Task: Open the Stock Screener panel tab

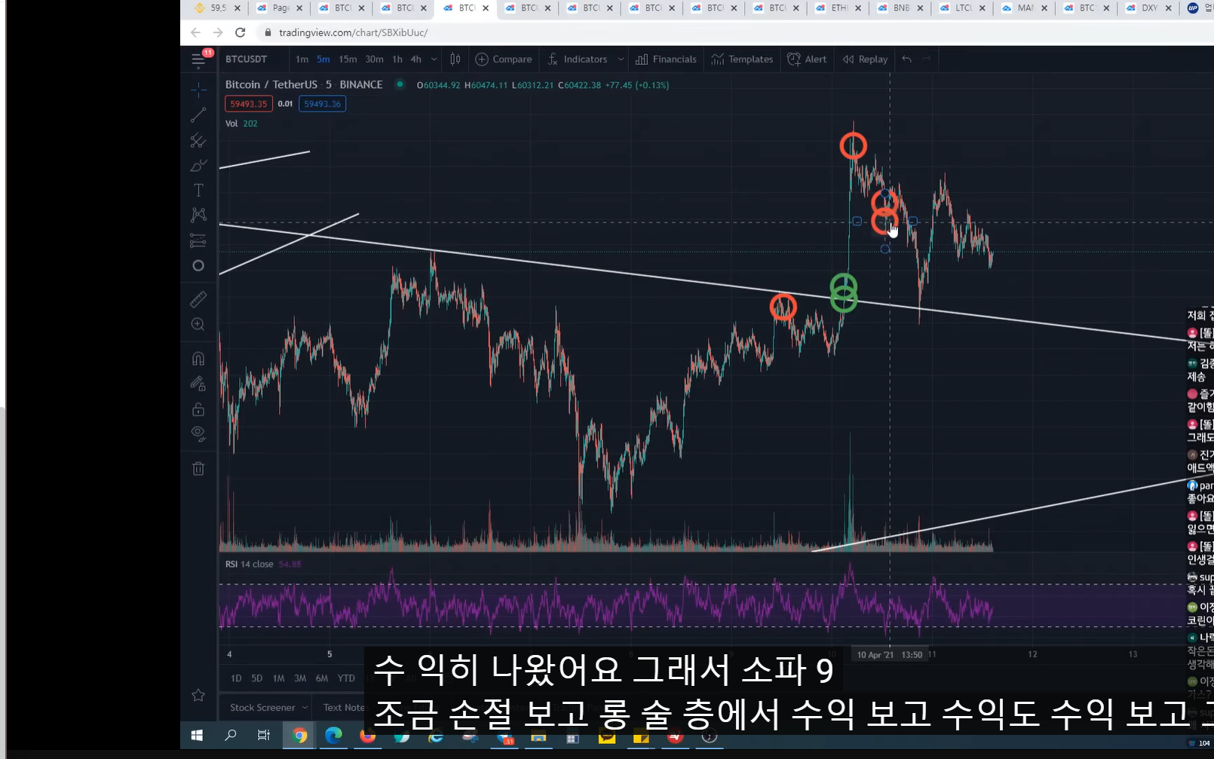Action: coord(262,707)
